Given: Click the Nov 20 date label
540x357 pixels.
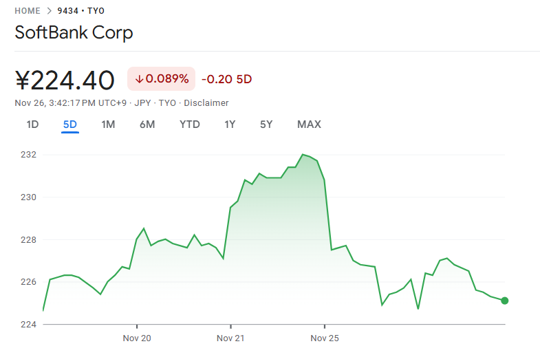Looking at the screenshot, I should coord(137,338).
